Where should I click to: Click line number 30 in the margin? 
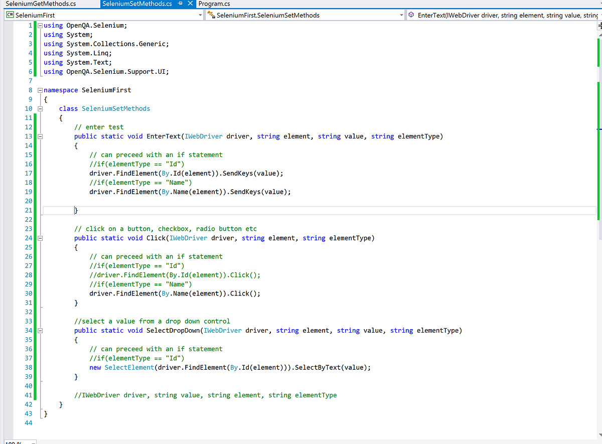(x=29, y=293)
